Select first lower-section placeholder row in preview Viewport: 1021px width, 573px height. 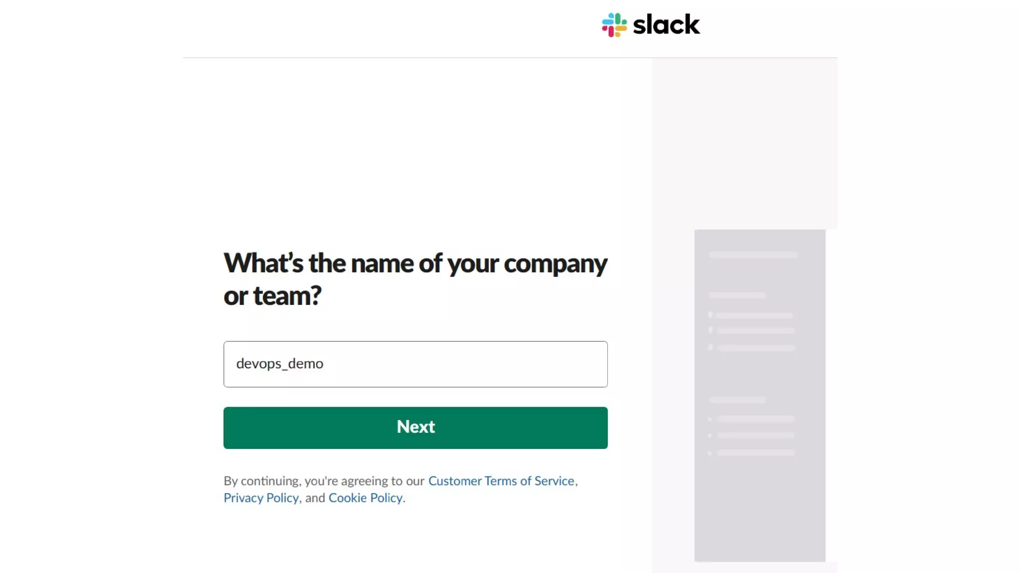755,419
